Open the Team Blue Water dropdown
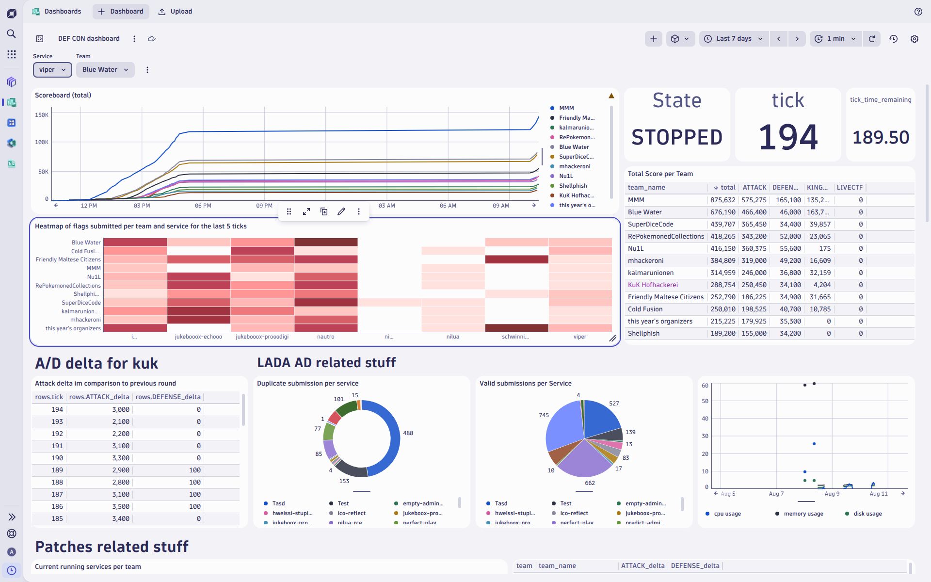The width and height of the screenshot is (931, 582). click(x=105, y=70)
